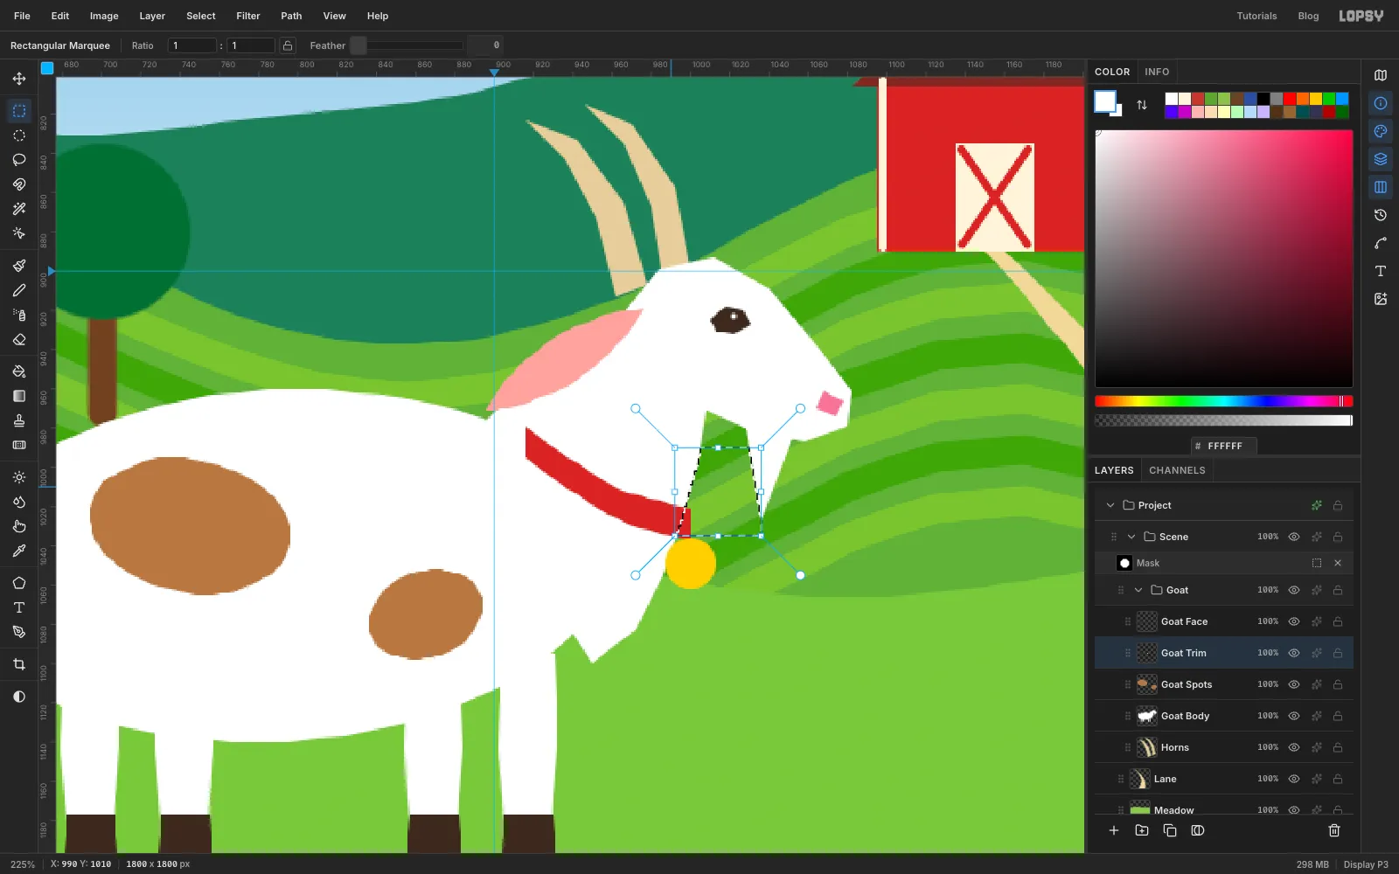Create new folder in layers panel
The image size is (1399, 874).
point(1142,830)
